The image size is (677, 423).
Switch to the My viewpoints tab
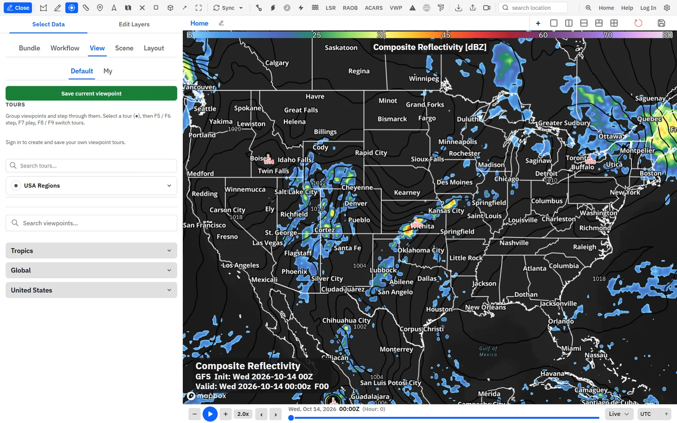pos(108,71)
